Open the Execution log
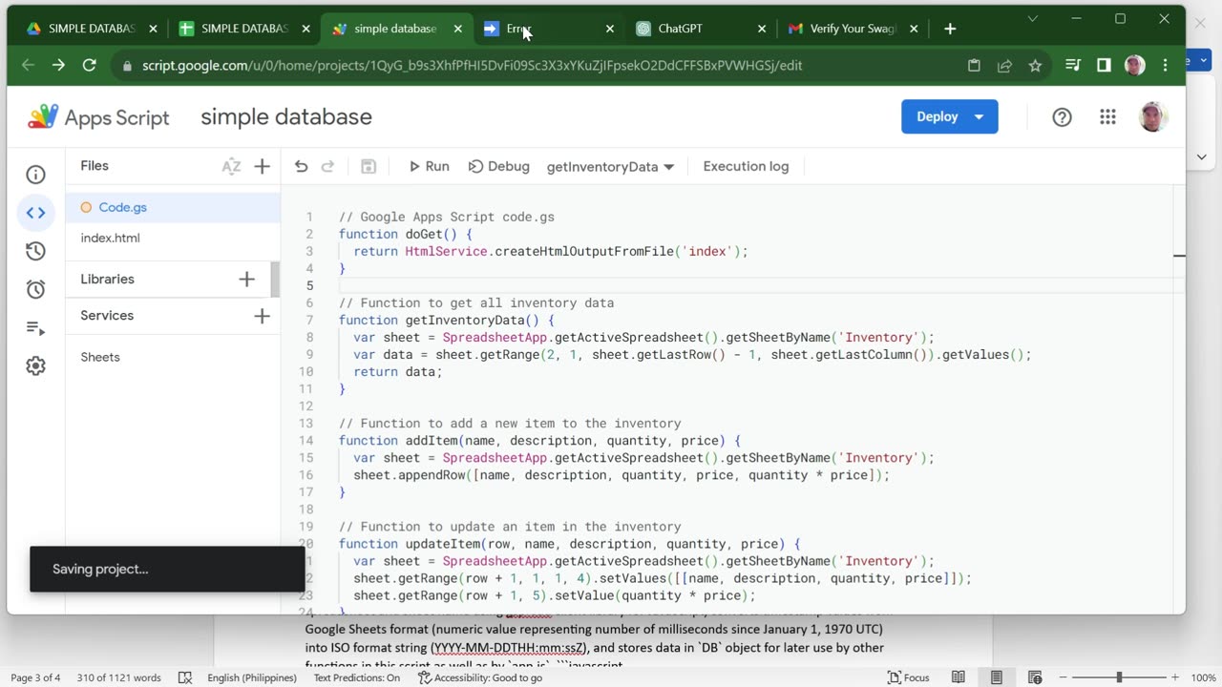 pyautogui.click(x=746, y=166)
